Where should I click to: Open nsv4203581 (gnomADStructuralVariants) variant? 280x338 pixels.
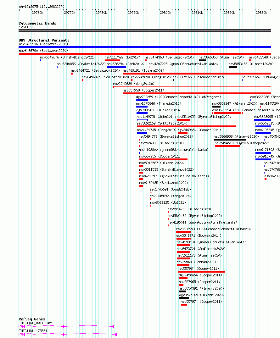tap(174, 176)
